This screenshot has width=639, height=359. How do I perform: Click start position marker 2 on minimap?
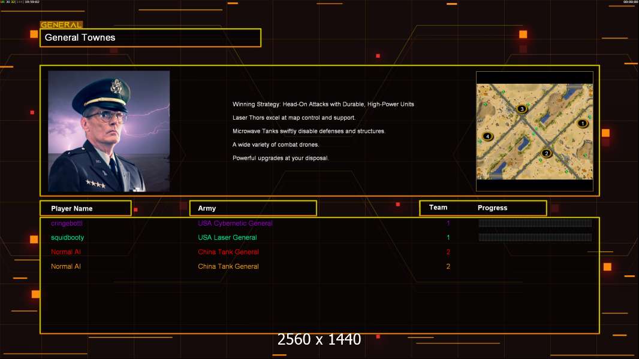click(x=546, y=153)
